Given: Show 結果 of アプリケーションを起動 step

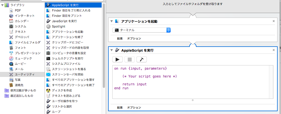Looking at the screenshot, I should click(x=120, y=38).
